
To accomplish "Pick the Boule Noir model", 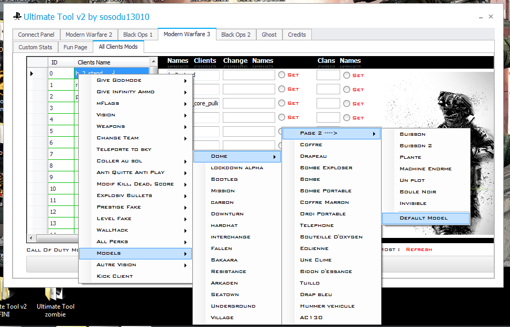I will [x=426, y=192].
